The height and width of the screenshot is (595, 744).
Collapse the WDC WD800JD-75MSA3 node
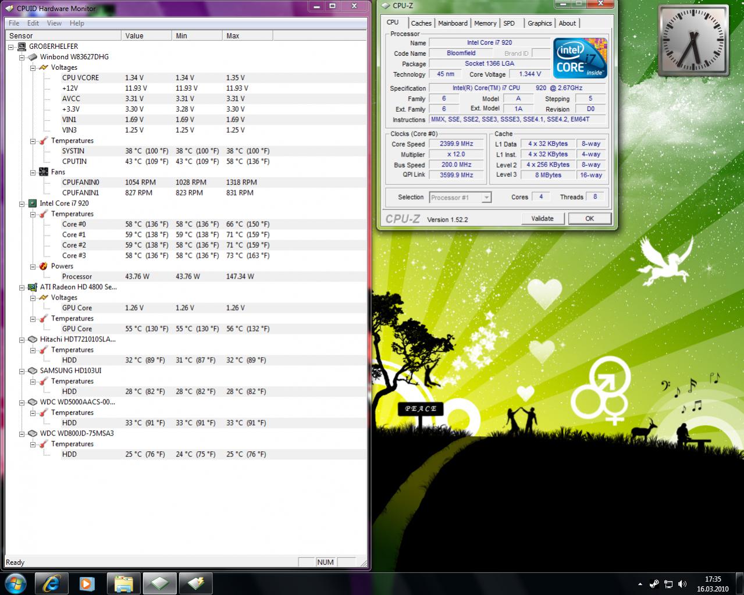click(22, 434)
